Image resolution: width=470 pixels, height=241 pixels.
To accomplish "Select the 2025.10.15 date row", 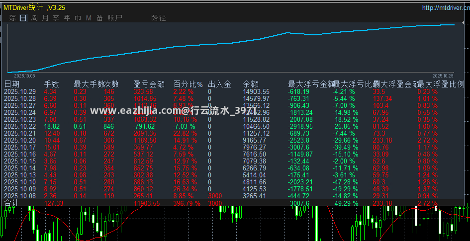I will point(20,161).
